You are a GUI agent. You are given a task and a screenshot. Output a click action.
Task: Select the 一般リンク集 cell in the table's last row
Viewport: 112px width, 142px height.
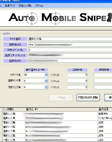click(14, 140)
